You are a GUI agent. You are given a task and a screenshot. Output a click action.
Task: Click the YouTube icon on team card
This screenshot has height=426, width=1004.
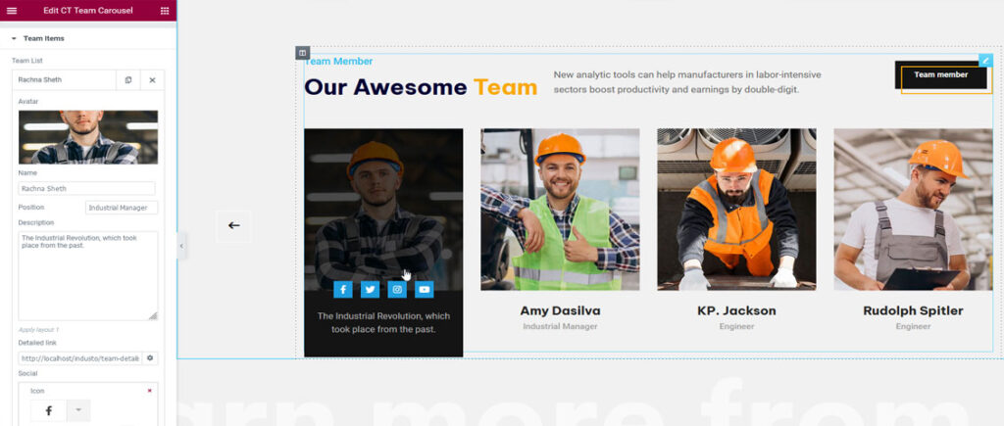(x=424, y=289)
